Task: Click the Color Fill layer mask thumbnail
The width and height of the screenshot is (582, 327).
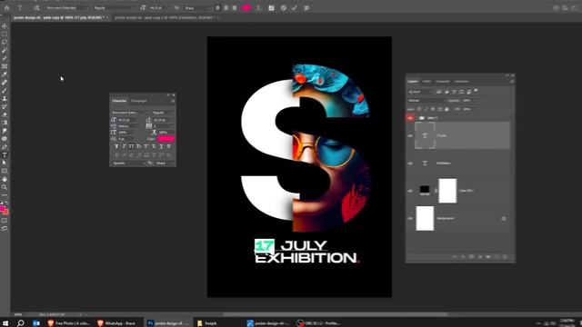Action: 447,191
